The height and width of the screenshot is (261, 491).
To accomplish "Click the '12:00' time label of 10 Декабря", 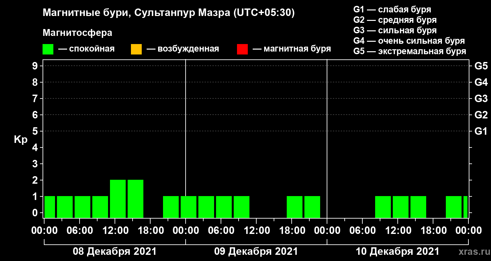I will pyautogui.click(x=398, y=230).
